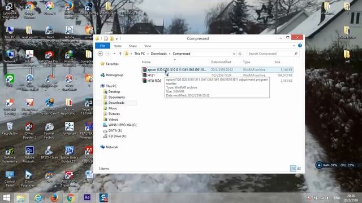Go up one folder level
Screen dimensions: 362x203
pyautogui.click(x=120, y=54)
